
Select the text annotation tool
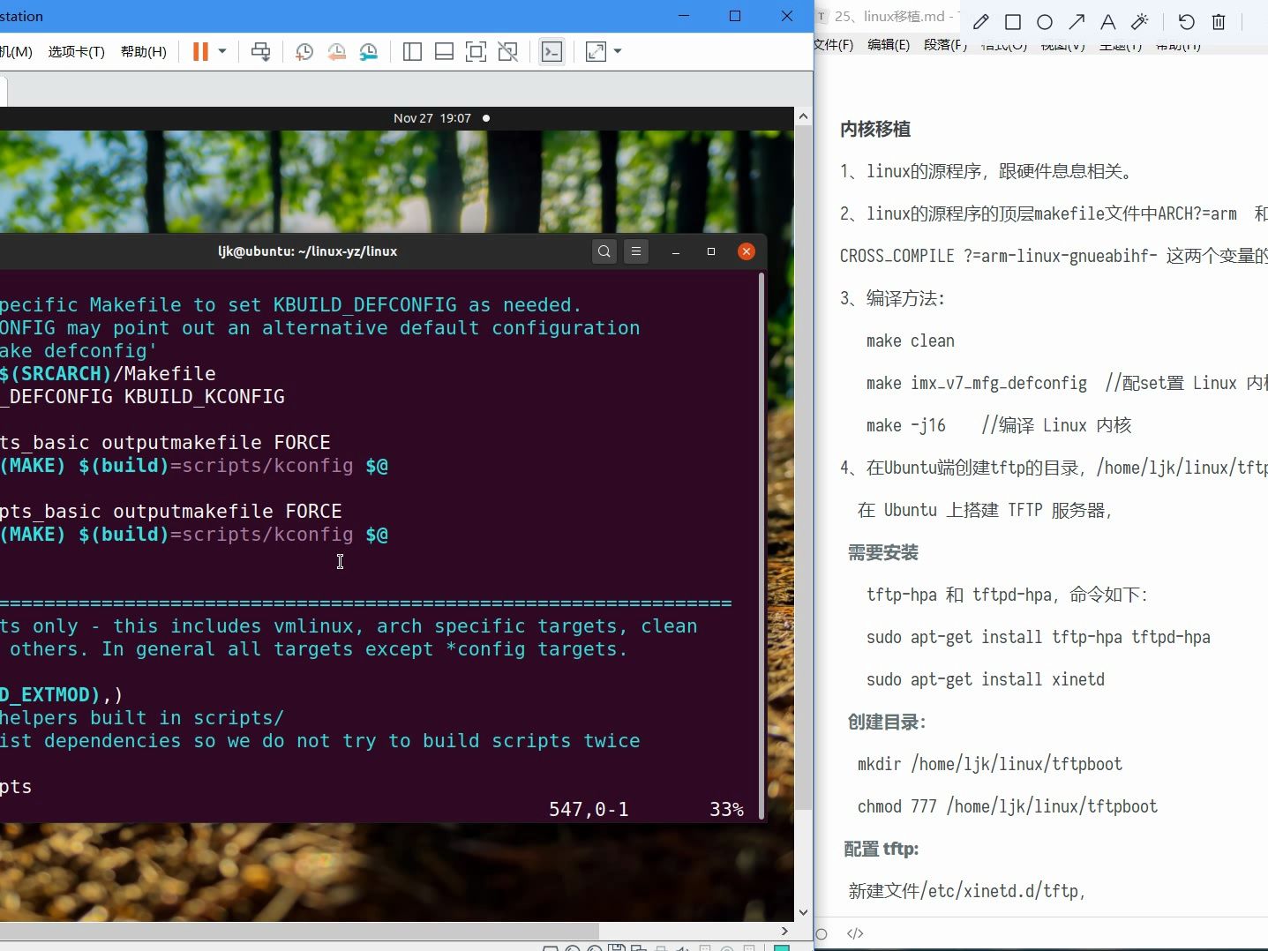1108,22
